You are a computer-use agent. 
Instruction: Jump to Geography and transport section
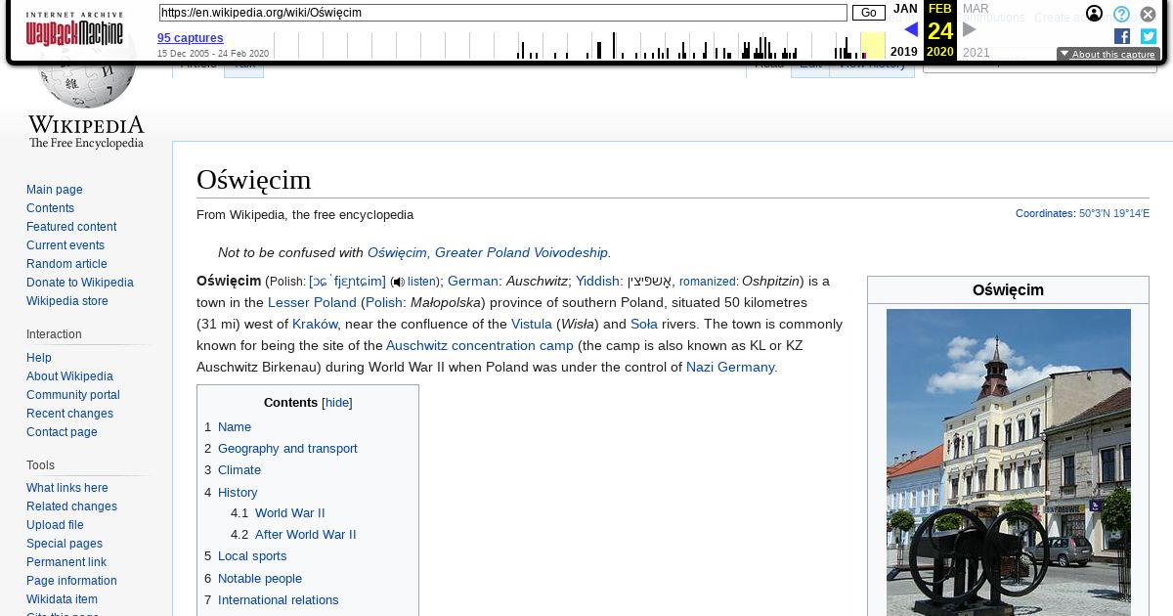[x=287, y=449]
